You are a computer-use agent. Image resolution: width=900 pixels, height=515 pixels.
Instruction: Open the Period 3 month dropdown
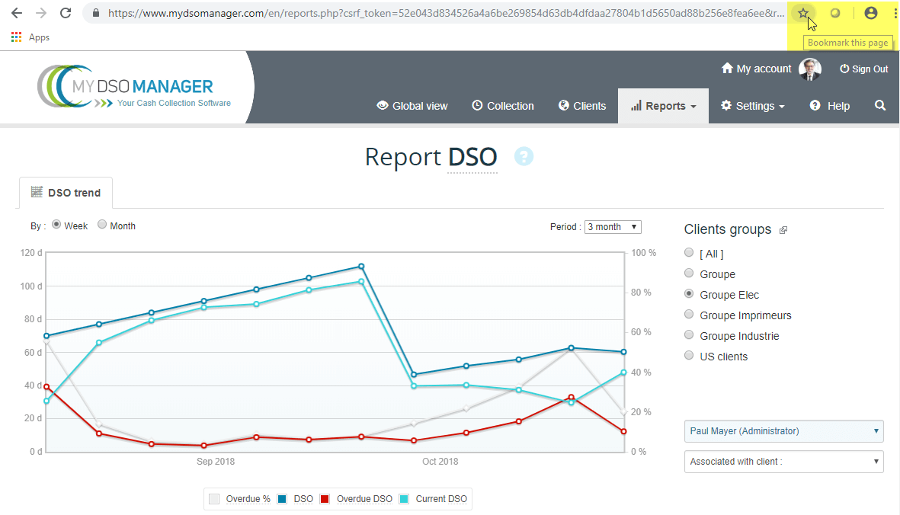tap(613, 227)
